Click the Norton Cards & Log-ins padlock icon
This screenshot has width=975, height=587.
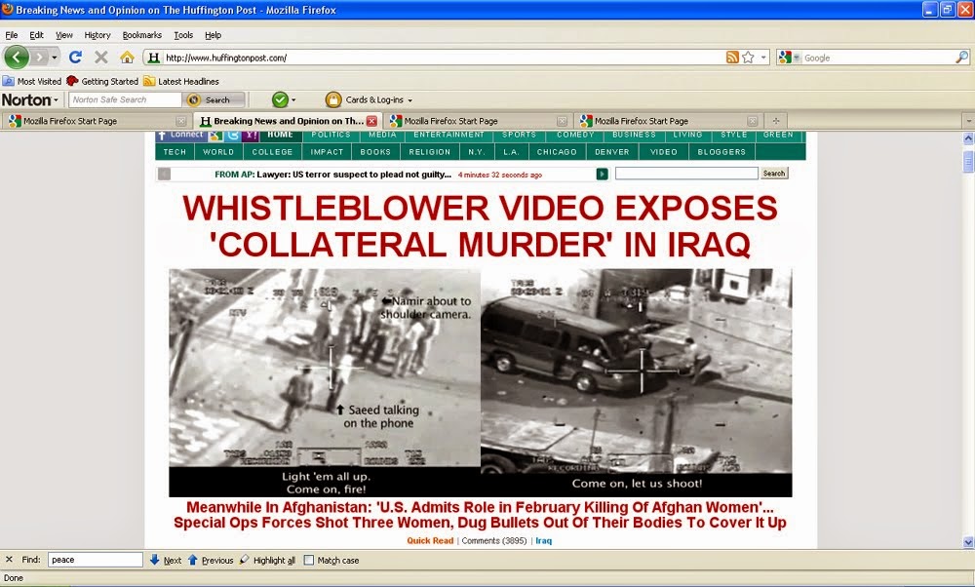(x=333, y=99)
